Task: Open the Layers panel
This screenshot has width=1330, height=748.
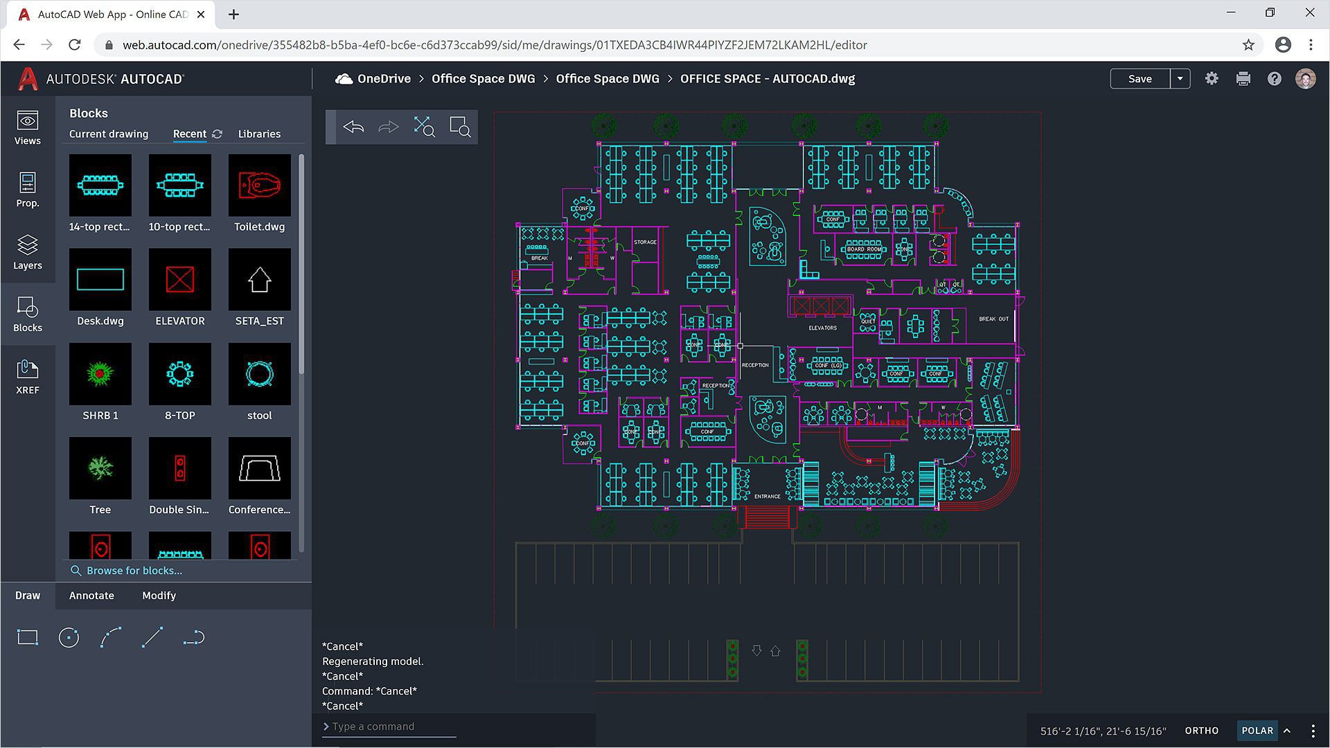Action: [27, 253]
